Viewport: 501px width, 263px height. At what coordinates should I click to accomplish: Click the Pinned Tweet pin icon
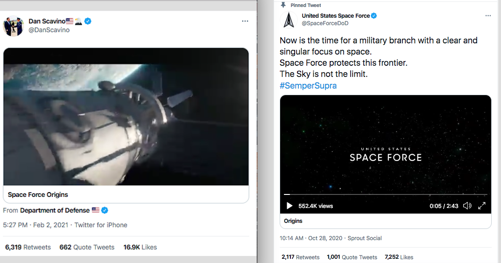click(283, 5)
